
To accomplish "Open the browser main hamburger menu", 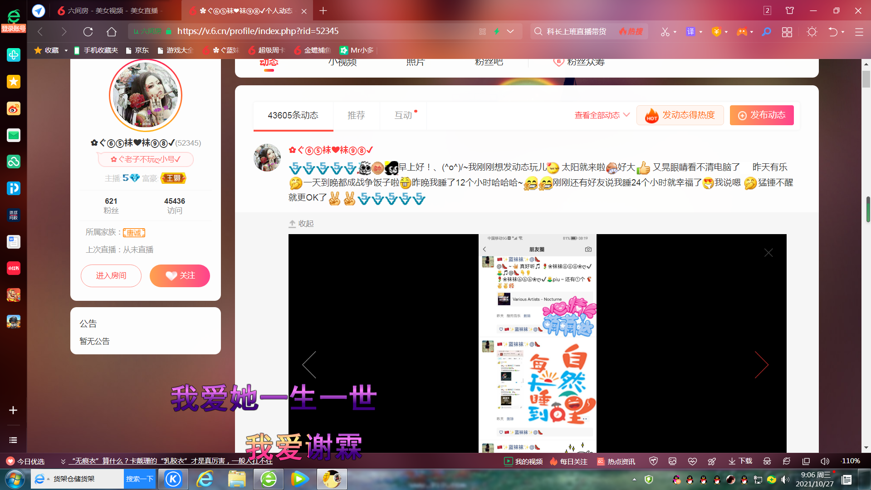I will [x=859, y=31].
